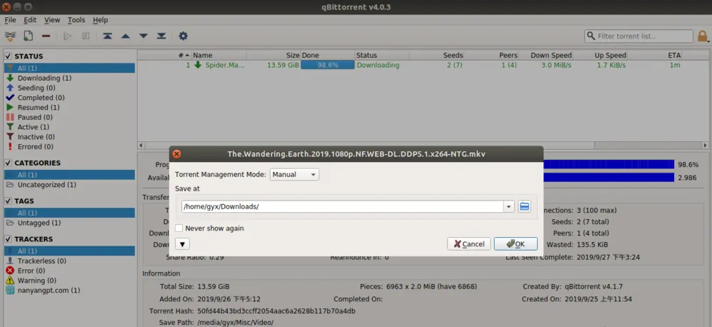
Task: Click the move down queue arrow icon
Action: click(x=144, y=36)
